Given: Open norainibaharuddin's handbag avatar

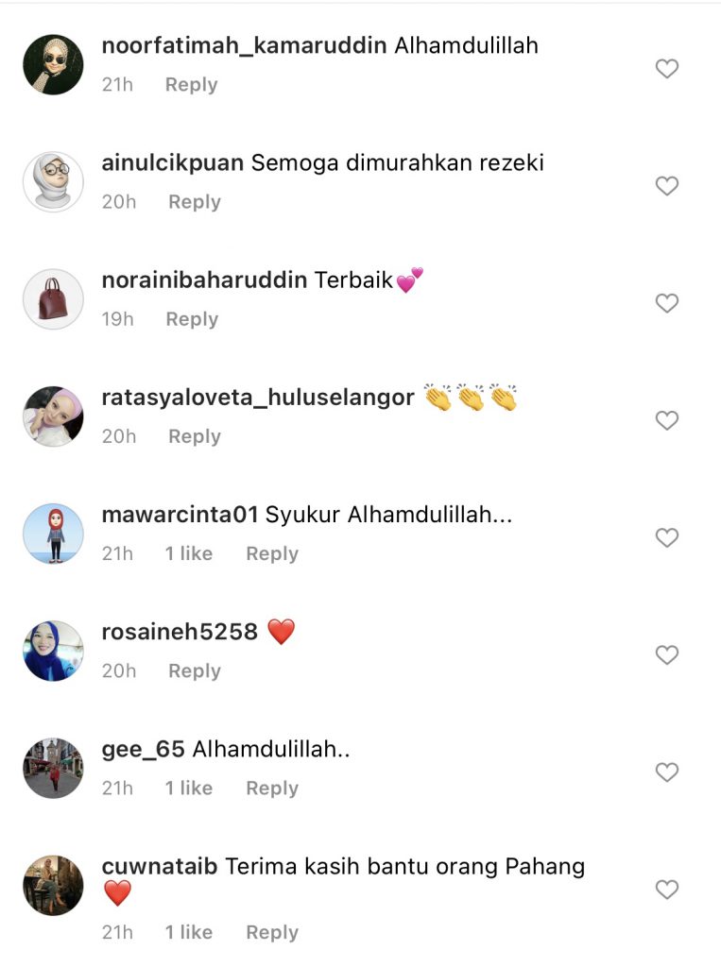Looking at the screenshot, I should (x=53, y=299).
